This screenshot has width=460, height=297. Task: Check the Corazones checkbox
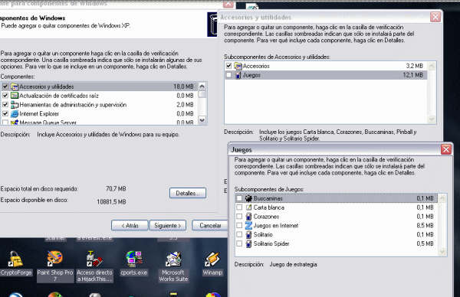(239, 217)
